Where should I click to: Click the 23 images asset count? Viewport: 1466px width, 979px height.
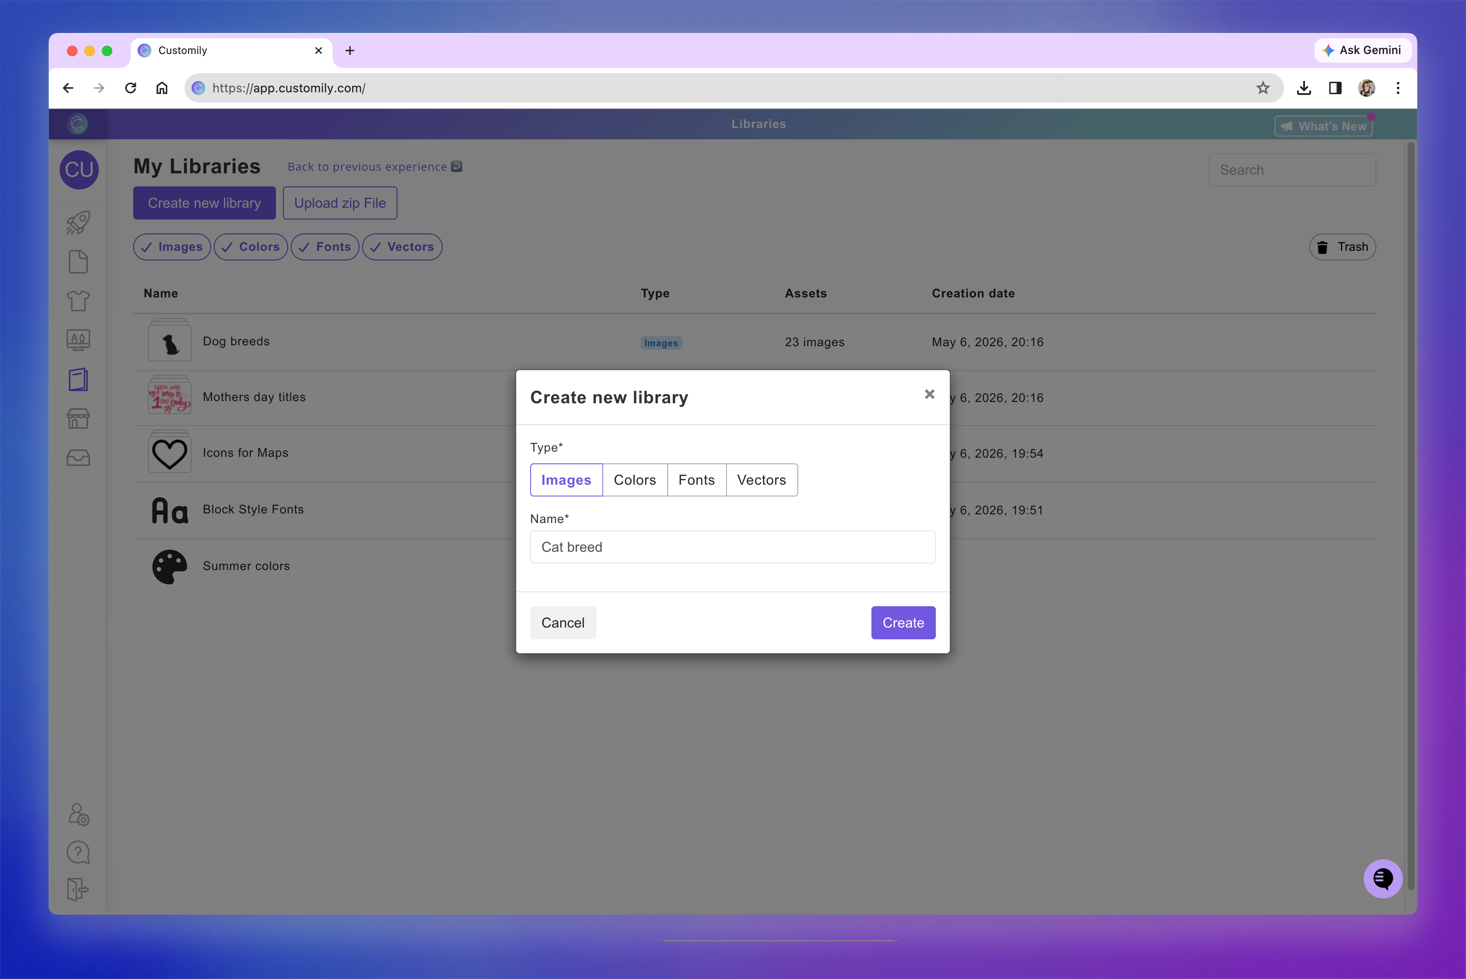click(814, 342)
